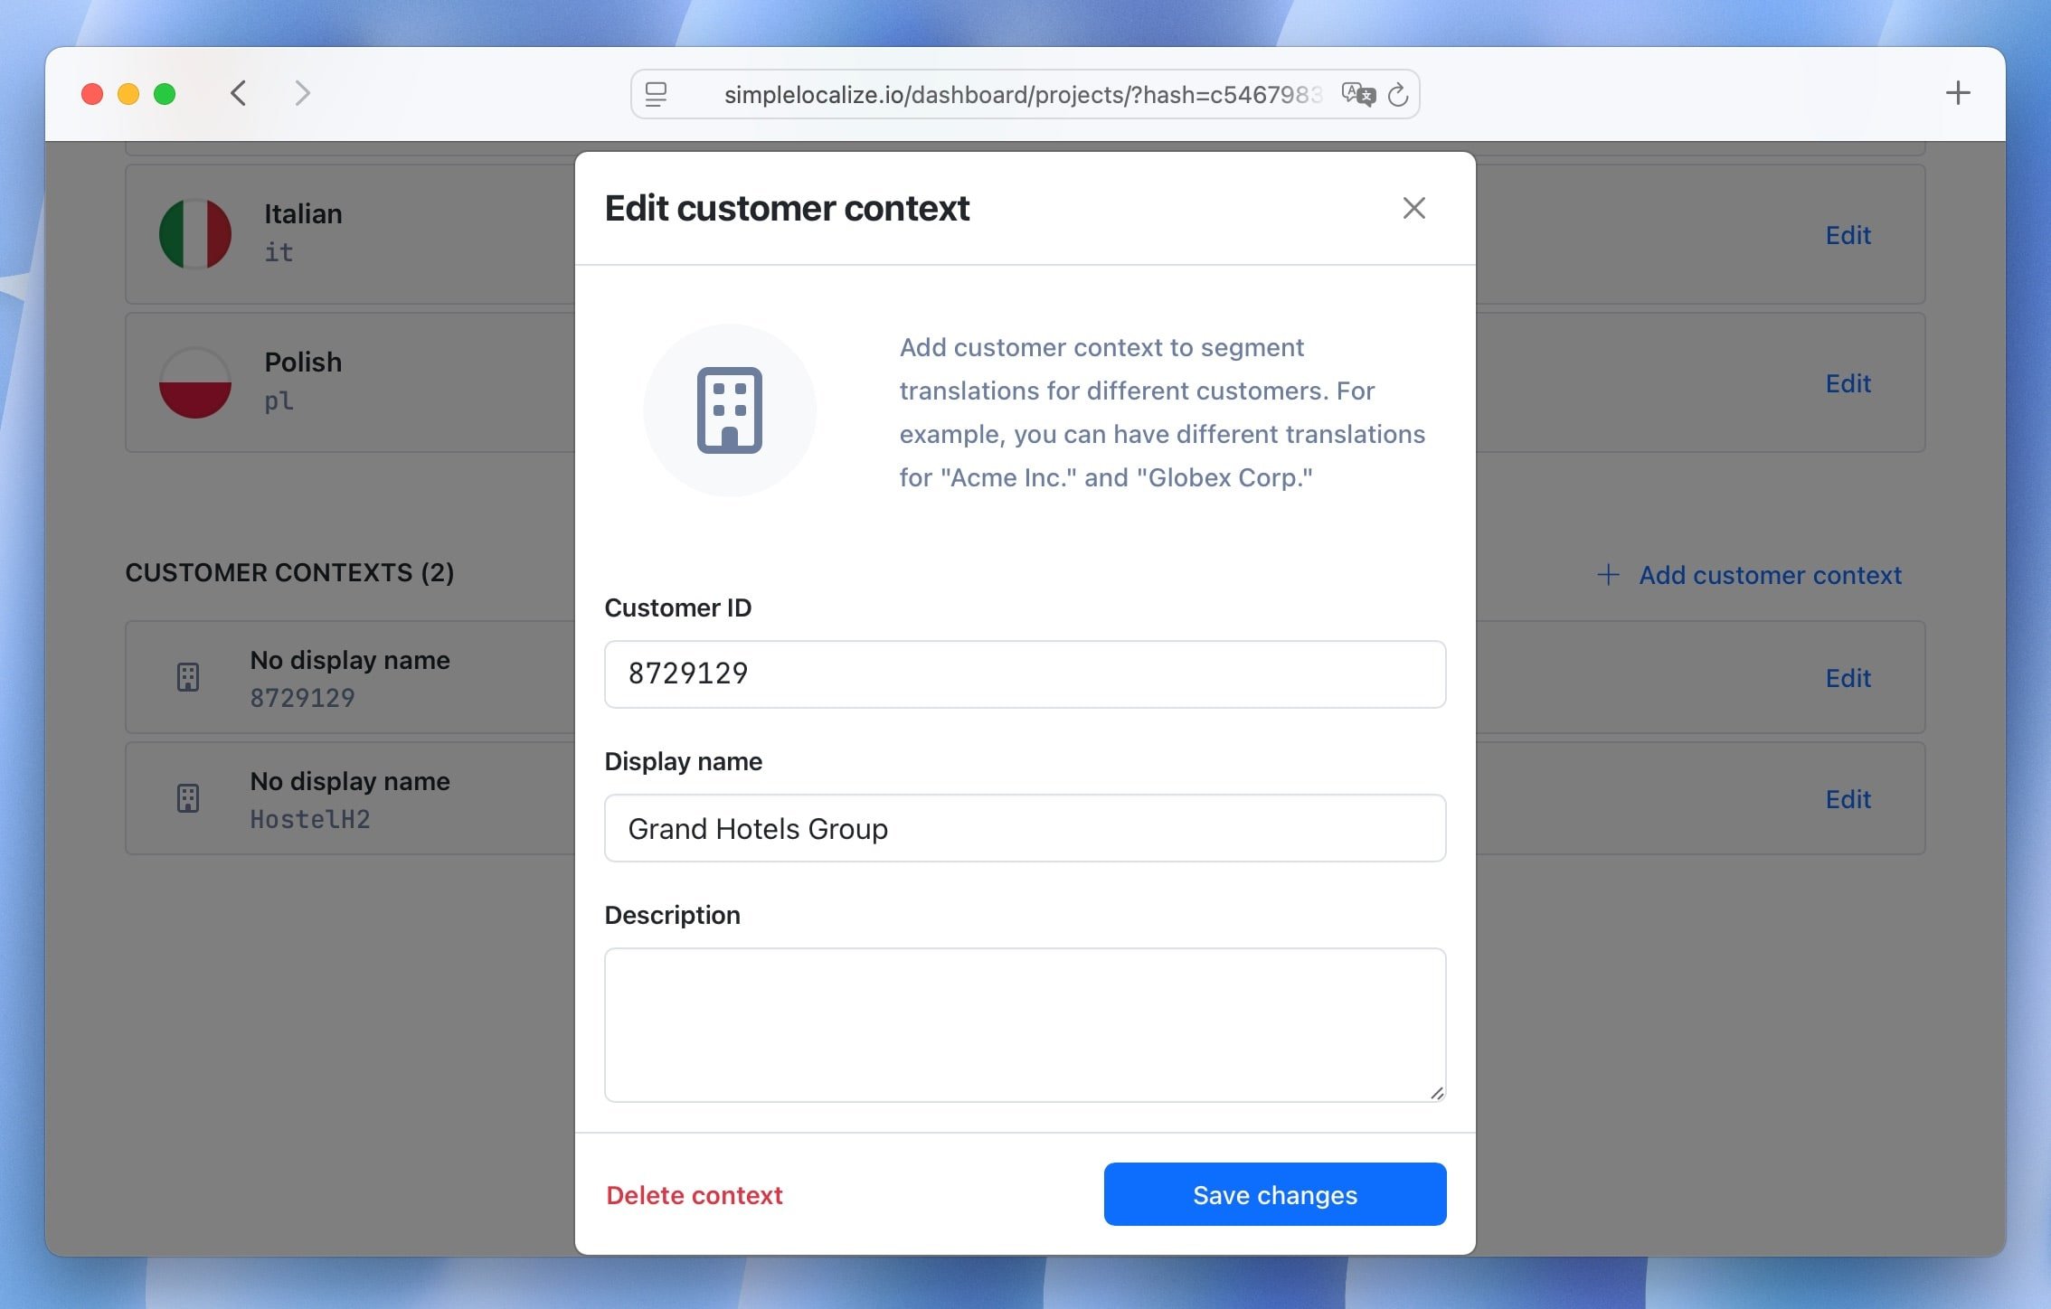The height and width of the screenshot is (1309, 2051).
Task: Open the translate page icon in address bar
Action: pyautogui.click(x=1356, y=94)
